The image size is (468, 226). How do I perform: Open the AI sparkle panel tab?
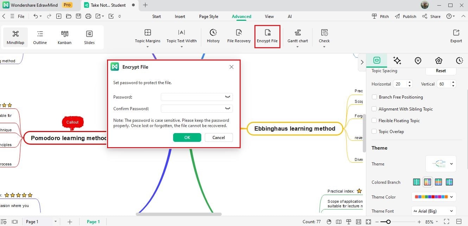[397, 61]
